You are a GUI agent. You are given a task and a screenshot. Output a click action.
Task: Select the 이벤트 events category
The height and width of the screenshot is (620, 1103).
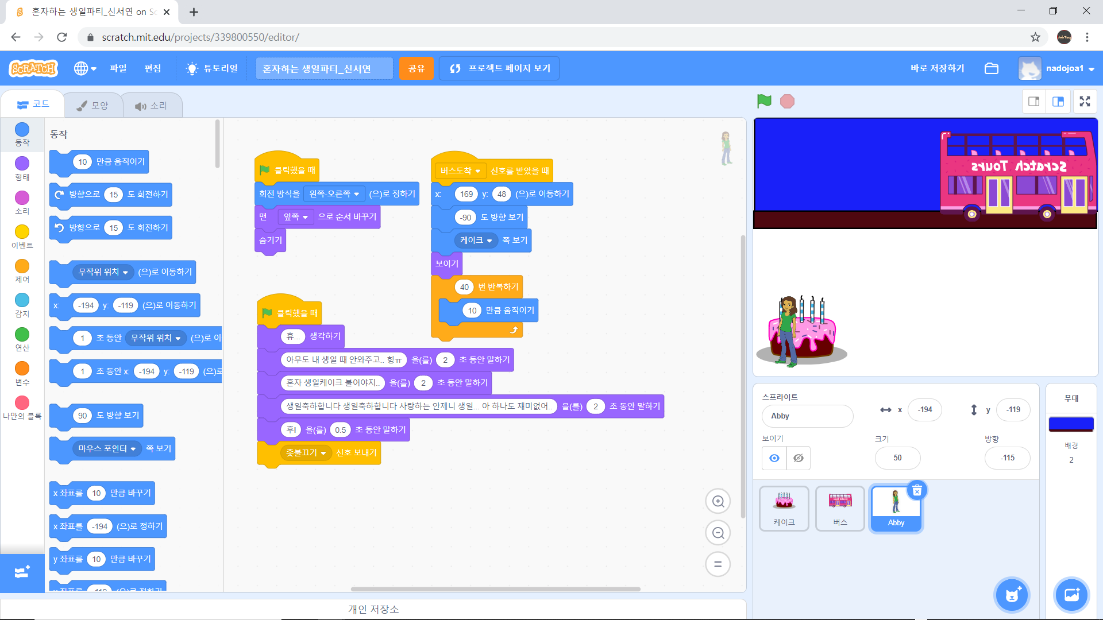tap(22, 237)
